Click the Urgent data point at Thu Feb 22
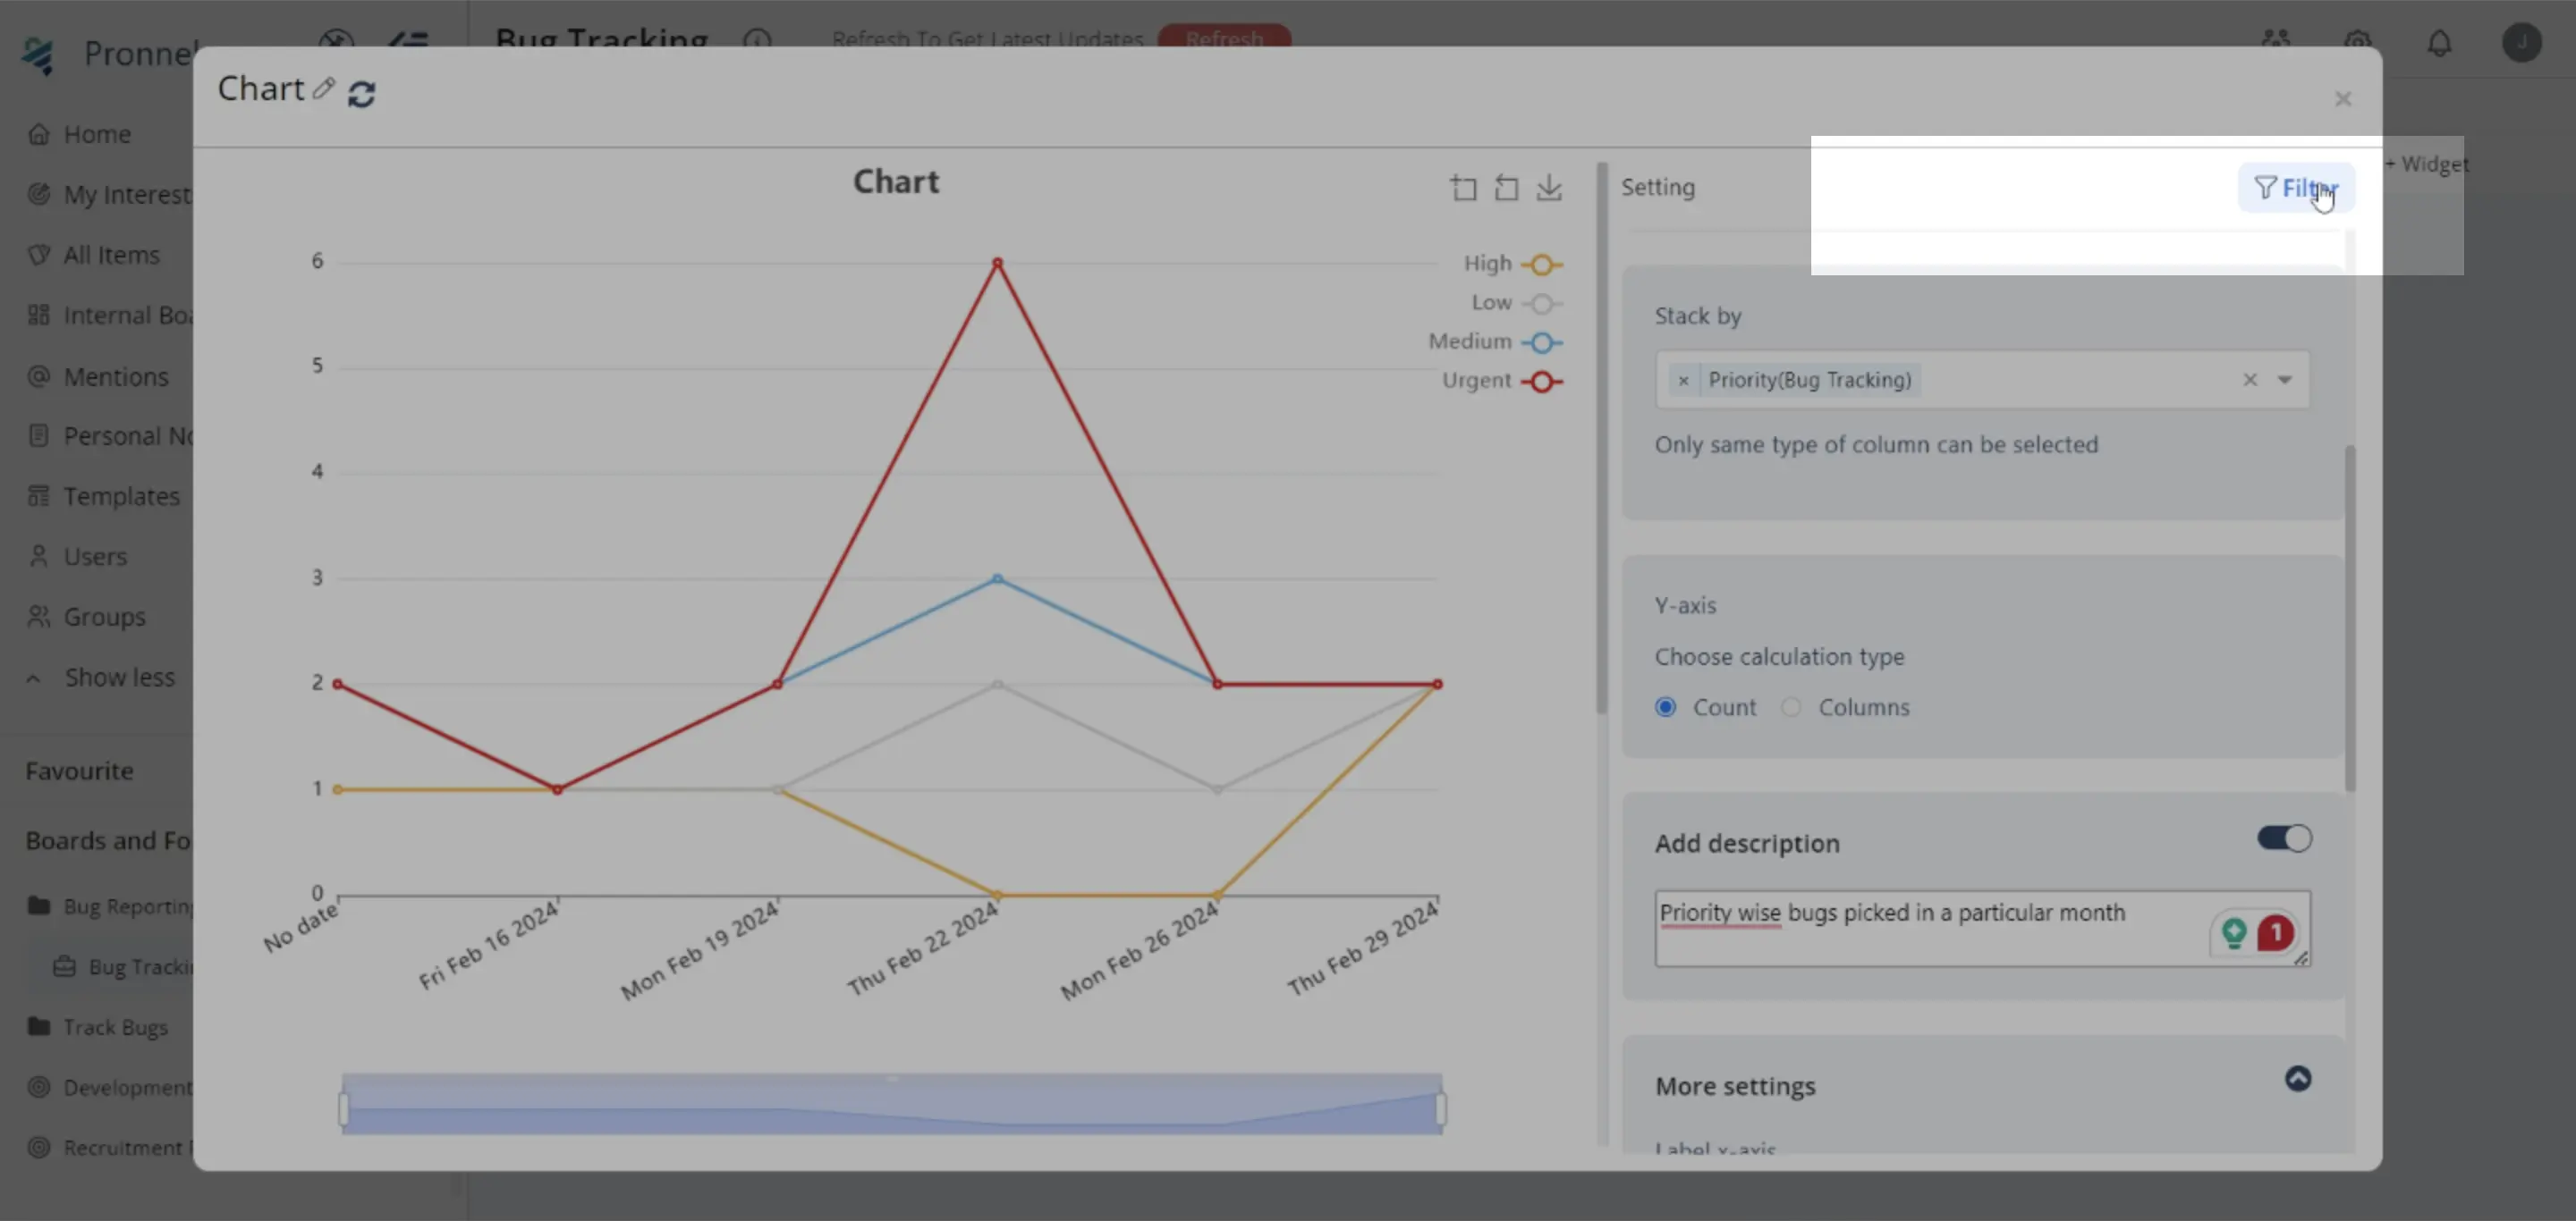The image size is (2576, 1221). pyautogui.click(x=997, y=264)
